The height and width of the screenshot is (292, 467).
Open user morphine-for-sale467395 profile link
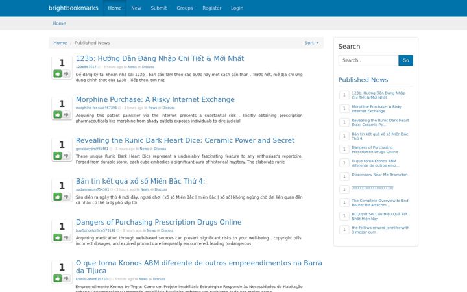coord(96,108)
